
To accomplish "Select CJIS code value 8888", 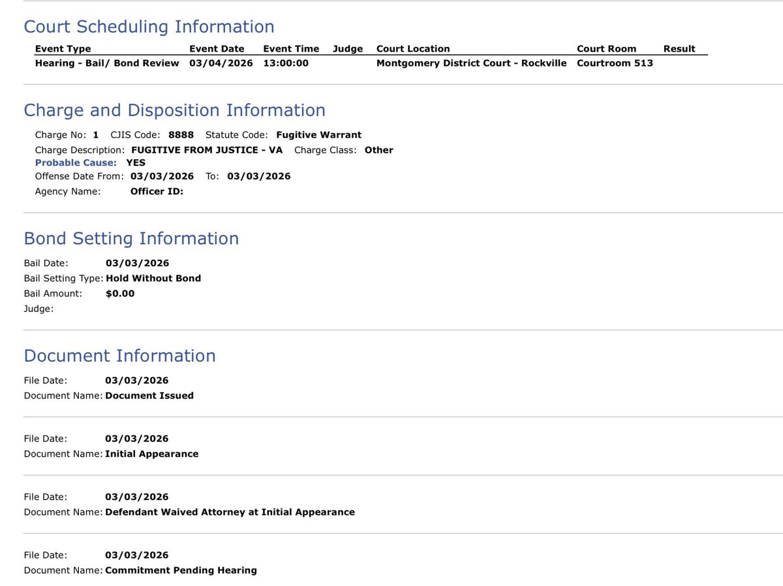I will [x=181, y=135].
